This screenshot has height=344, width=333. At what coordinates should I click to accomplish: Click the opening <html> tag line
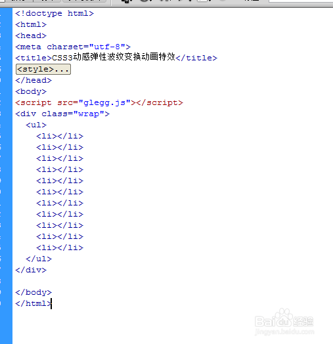(x=31, y=24)
